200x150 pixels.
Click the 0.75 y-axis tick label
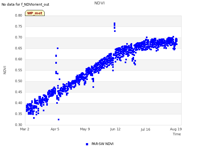[19, 26]
